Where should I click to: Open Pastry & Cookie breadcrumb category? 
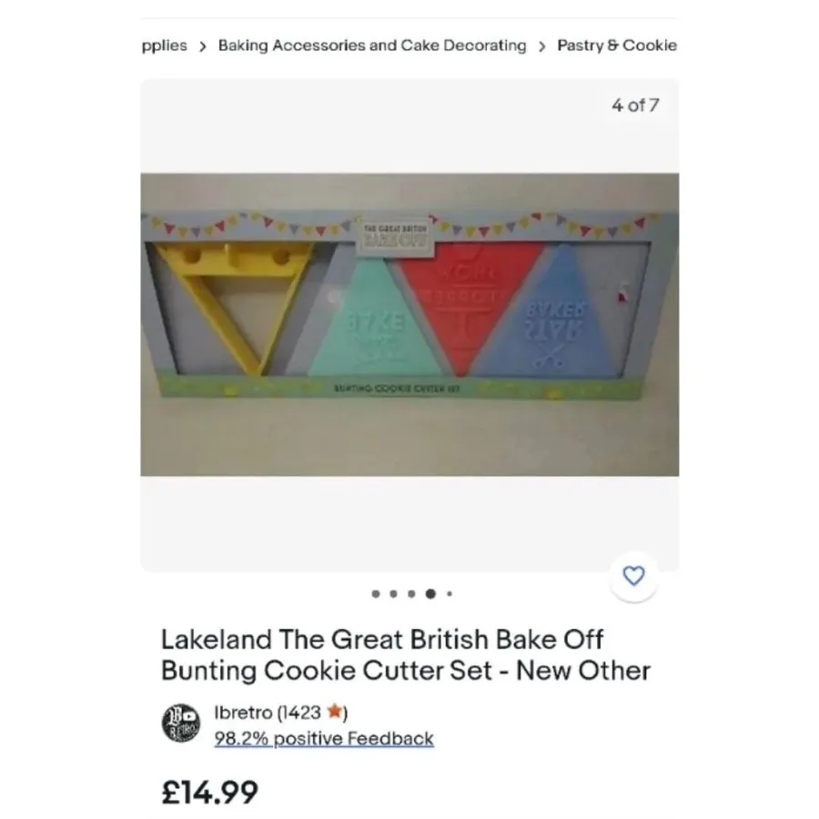[x=617, y=45]
